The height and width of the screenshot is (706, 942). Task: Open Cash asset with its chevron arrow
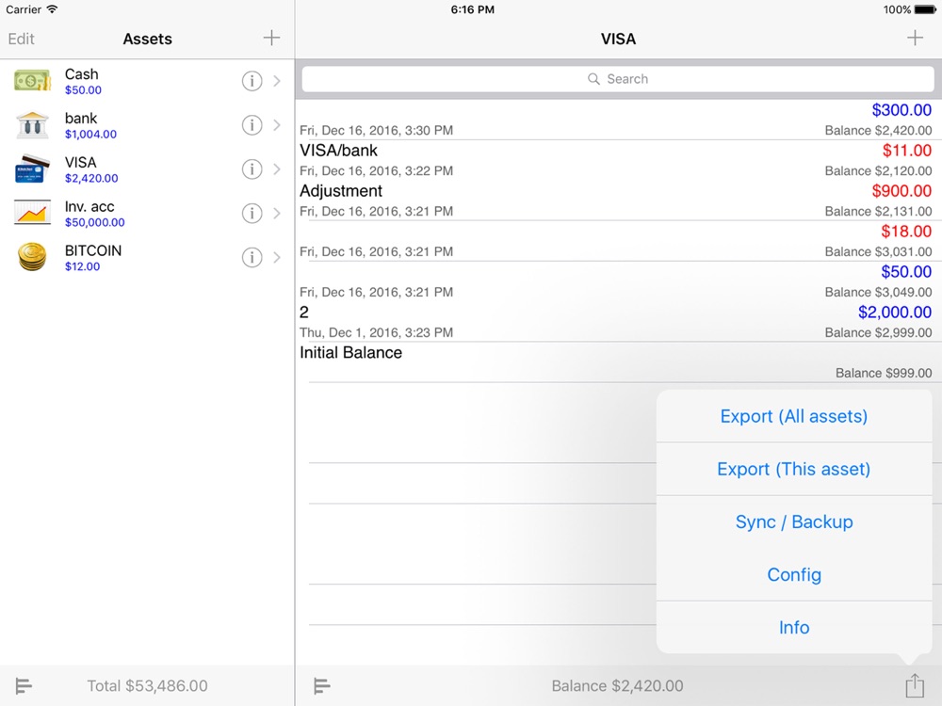coord(277,81)
